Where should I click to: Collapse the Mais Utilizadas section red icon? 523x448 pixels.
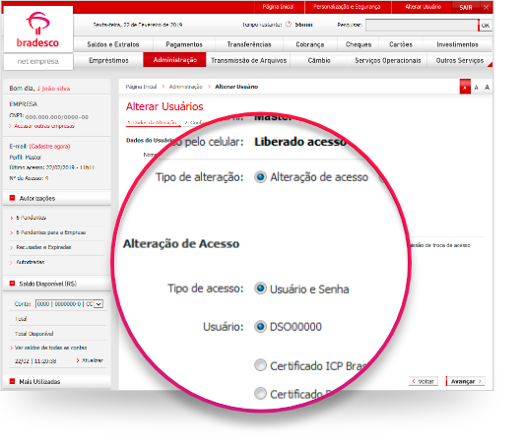point(13,381)
